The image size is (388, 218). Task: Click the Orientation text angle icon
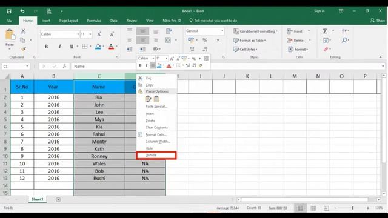click(156, 49)
